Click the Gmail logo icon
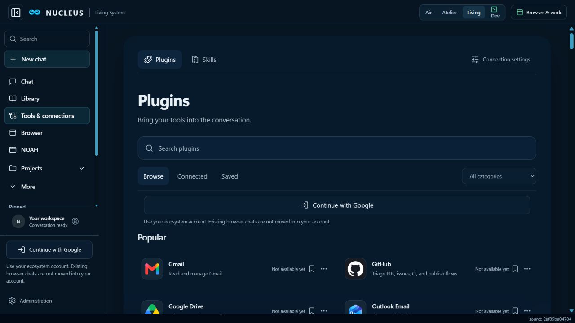Screen dimensions: 575x323 152,269
